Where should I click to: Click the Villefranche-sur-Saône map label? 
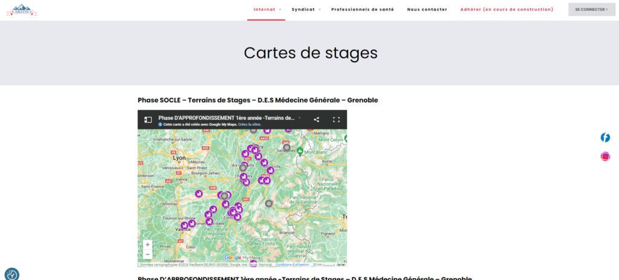tap(172, 140)
